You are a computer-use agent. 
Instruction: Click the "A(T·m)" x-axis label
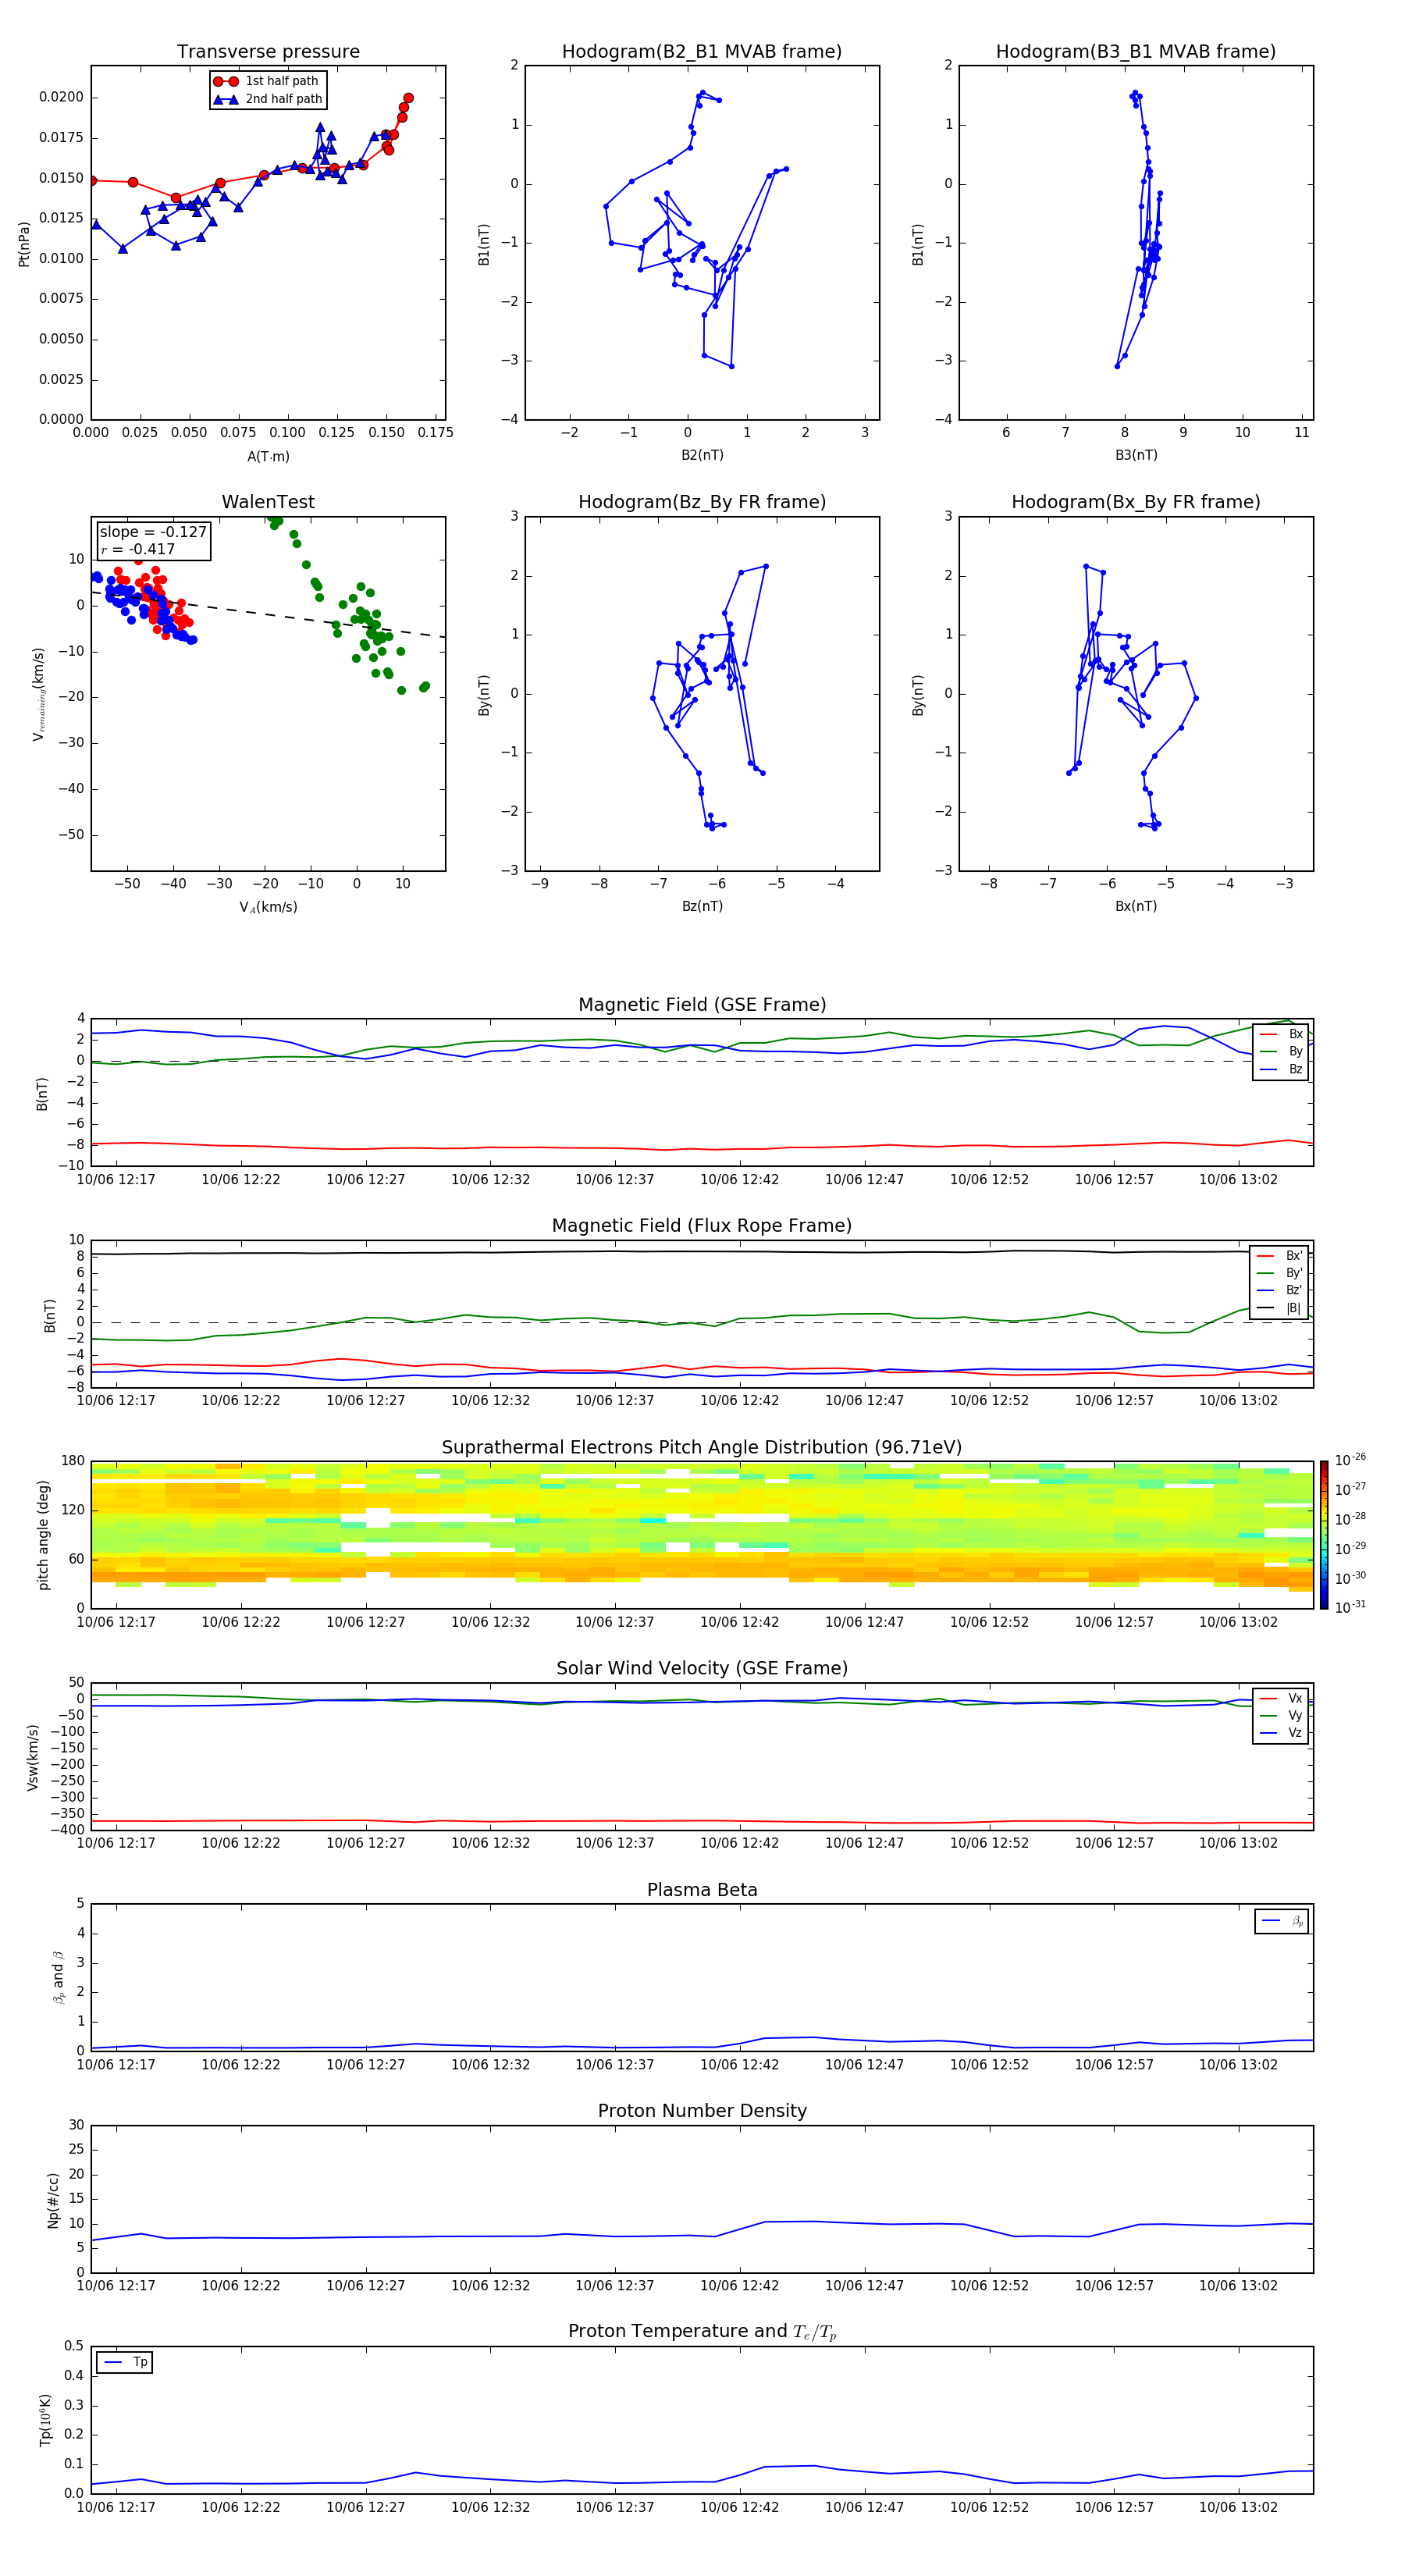click(268, 456)
